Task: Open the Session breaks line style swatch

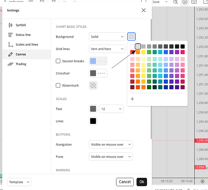Action: (98, 61)
